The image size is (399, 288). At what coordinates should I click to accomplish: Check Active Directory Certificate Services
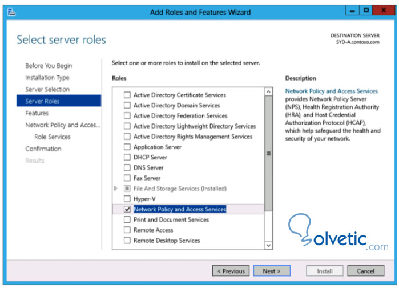[x=127, y=95]
